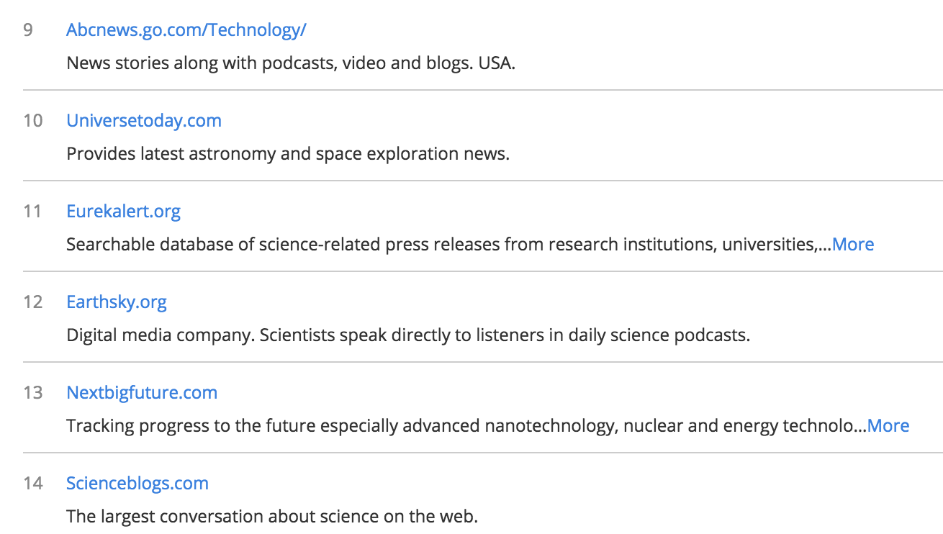Go to the Nextbigfuture.com link

pyautogui.click(x=141, y=392)
